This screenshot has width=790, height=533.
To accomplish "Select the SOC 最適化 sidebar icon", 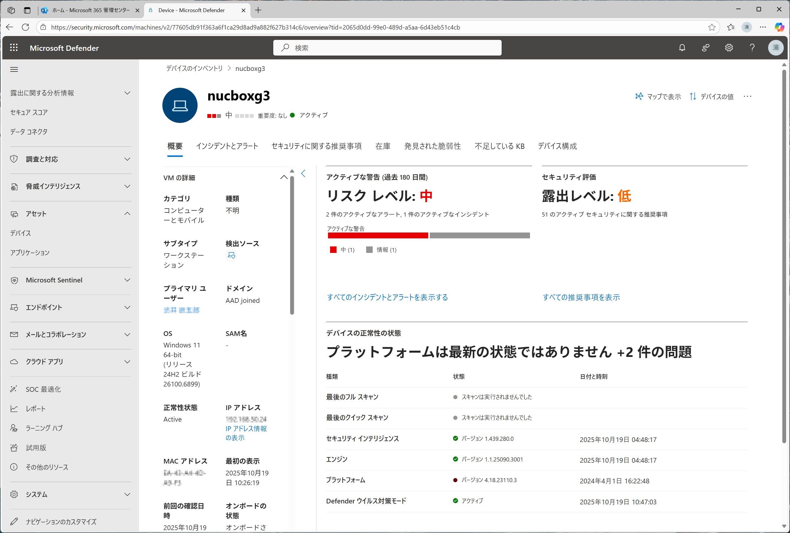I will click(x=14, y=389).
